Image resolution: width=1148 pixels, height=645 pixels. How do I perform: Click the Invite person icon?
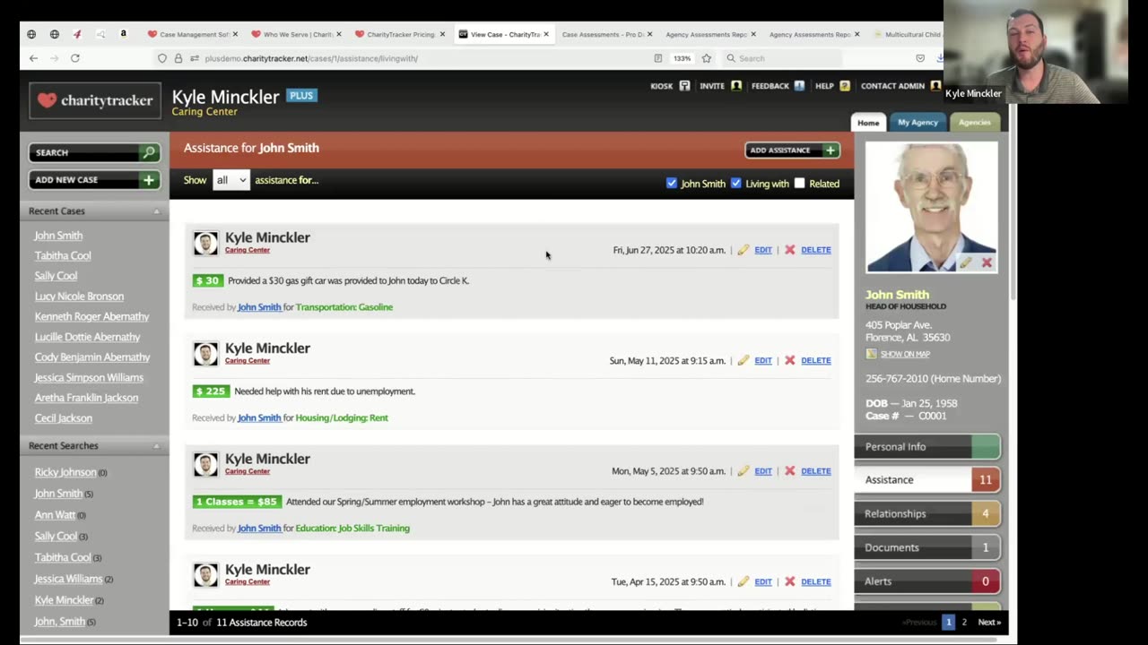(736, 86)
